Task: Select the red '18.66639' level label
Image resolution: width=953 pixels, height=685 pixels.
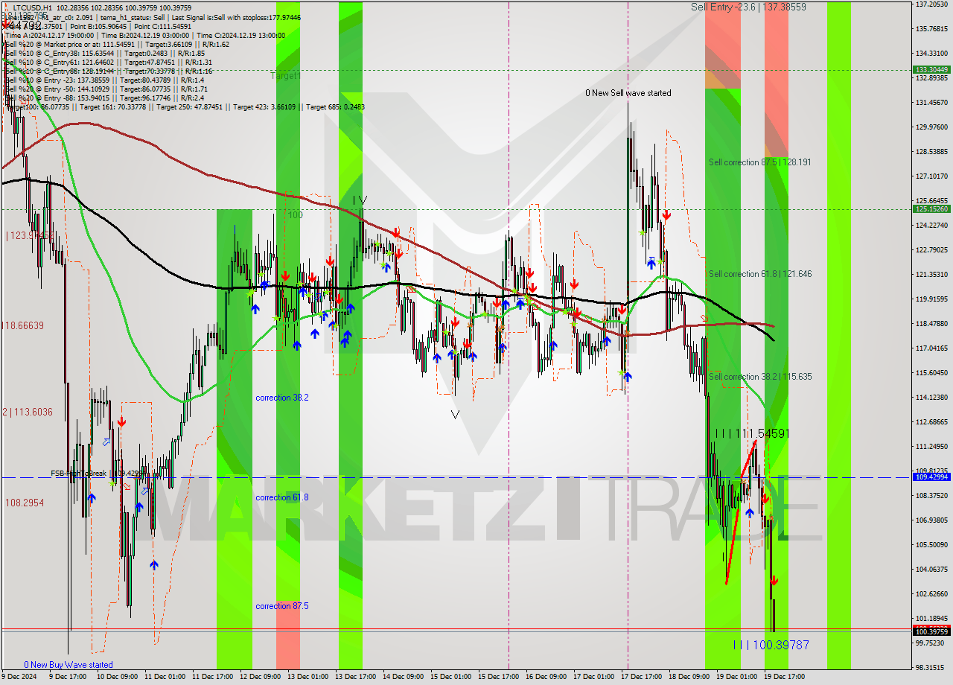Action: coord(23,325)
